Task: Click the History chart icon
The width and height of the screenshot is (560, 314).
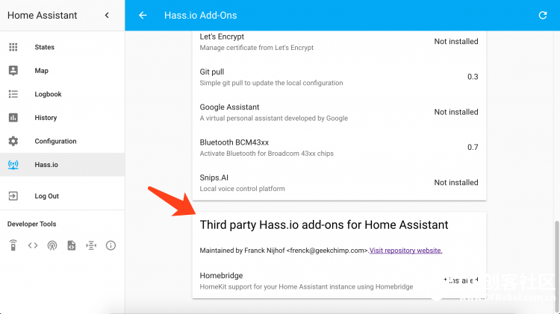Action: tap(13, 118)
